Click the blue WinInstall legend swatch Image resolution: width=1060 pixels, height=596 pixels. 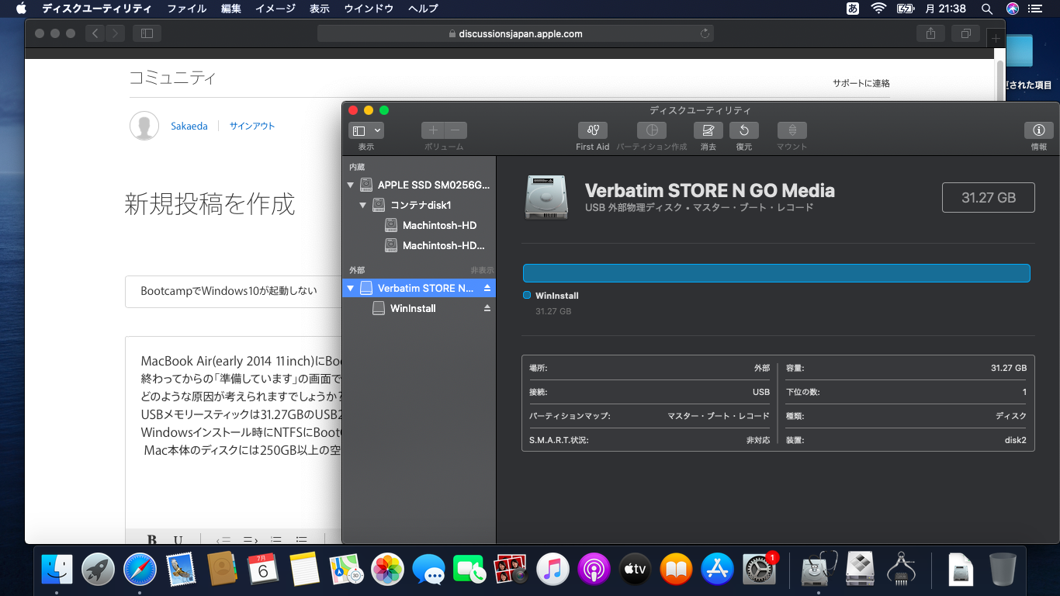(527, 295)
